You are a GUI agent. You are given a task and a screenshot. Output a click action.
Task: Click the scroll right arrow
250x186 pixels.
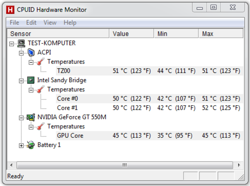click(239, 165)
